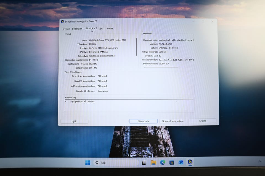Click the DirectX-funktioner group label
Screen dimensions: 265x176
point(73,72)
